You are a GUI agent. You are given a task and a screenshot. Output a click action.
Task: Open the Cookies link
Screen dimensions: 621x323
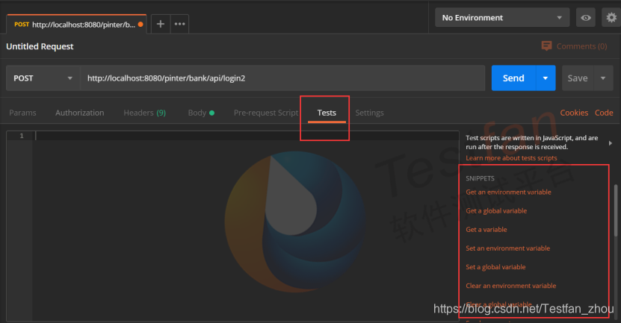click(574, 113)
